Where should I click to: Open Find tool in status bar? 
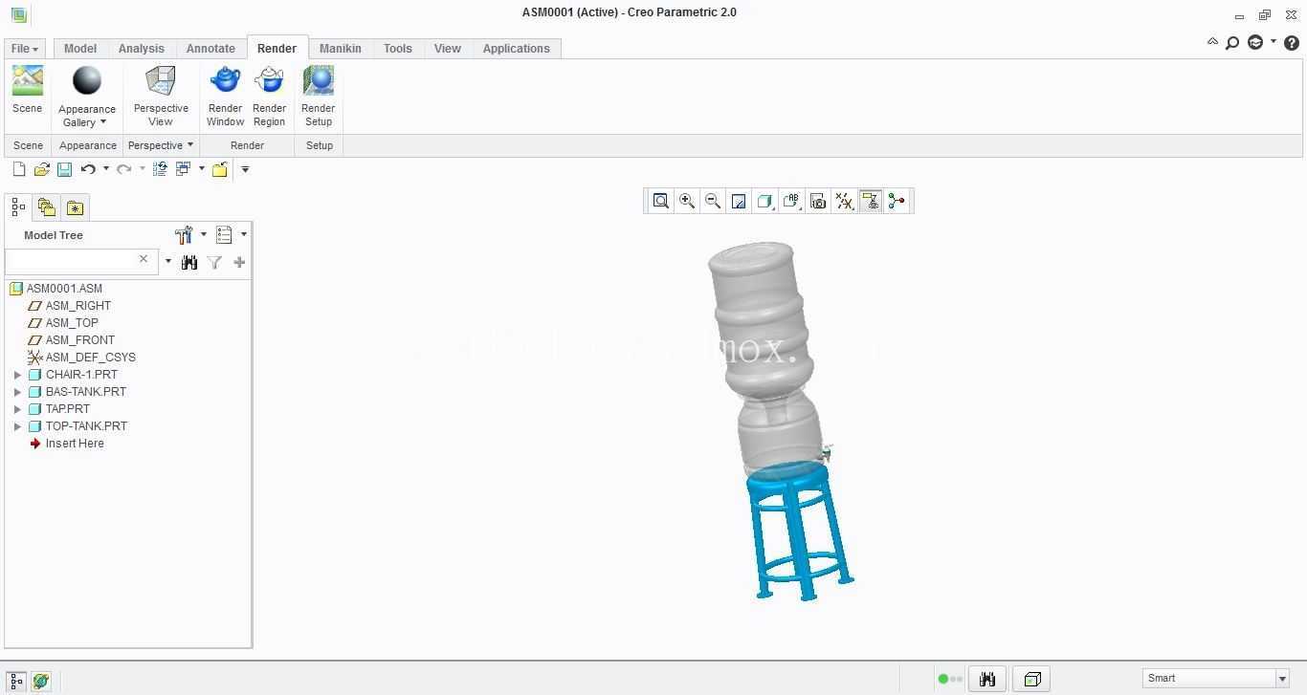(987, 679)
